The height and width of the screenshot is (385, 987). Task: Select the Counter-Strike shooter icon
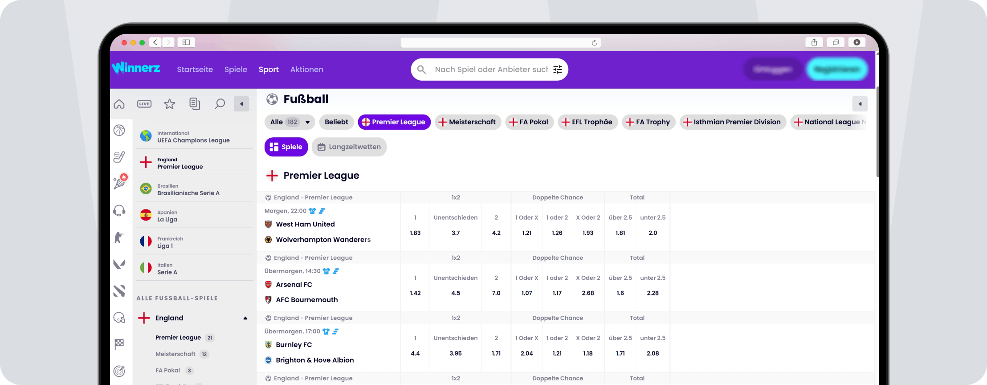tap(119, 237)
